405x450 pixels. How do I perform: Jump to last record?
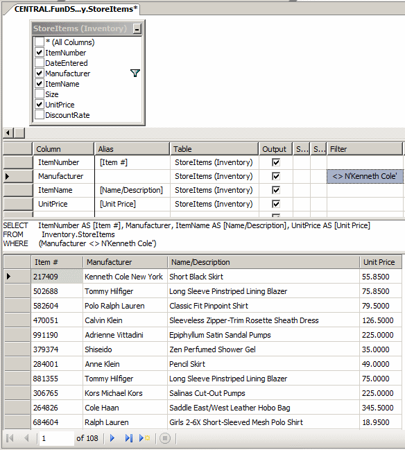(x=128, y=438)
